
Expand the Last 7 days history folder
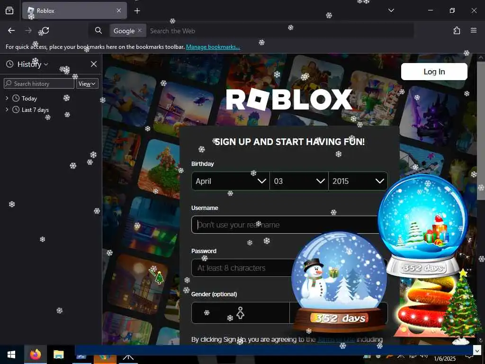point(7,109)
